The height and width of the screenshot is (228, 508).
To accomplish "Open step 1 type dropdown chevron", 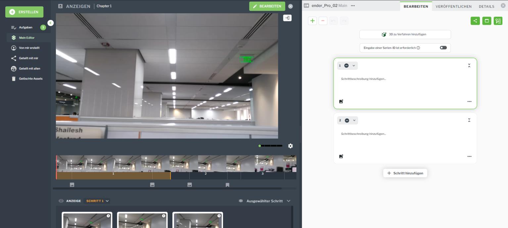I will pos(354,66).
